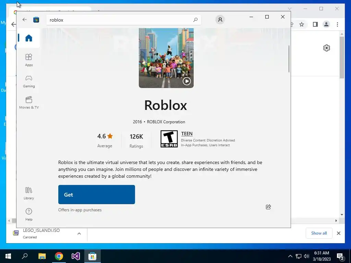
Task: Click the Get button for Roblox
Action: (x=96, y=195)
